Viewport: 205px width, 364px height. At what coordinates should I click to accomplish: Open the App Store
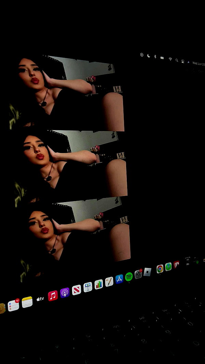coord(119,279)
